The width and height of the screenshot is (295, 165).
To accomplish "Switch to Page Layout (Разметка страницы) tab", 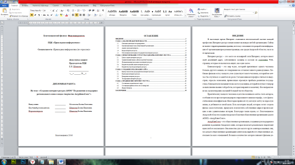I will pos(40,5).
